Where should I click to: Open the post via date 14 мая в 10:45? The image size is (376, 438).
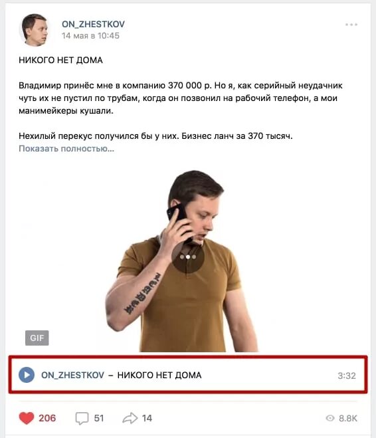click(x=90, y=36)
